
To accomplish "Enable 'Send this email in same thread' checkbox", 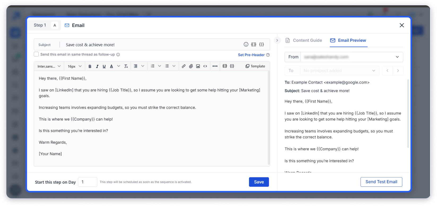I will [x=36, y=54].
